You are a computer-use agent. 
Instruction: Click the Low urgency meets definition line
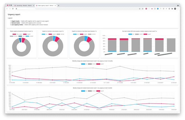click(x=29, y=25)
